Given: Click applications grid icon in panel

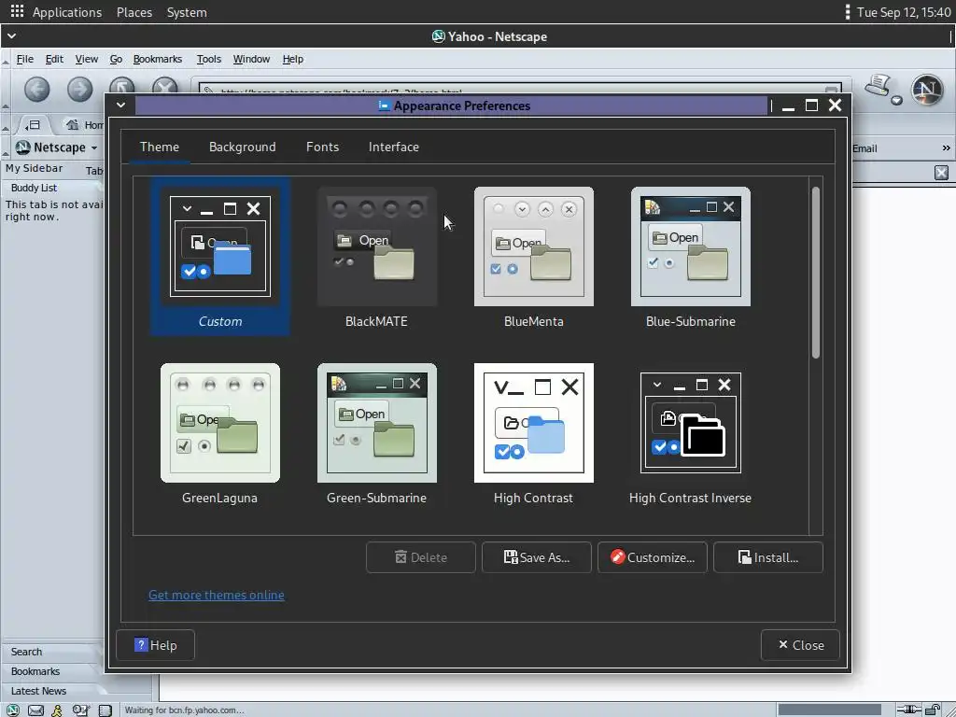Looking at the screenshot, I should pos(17,11).
